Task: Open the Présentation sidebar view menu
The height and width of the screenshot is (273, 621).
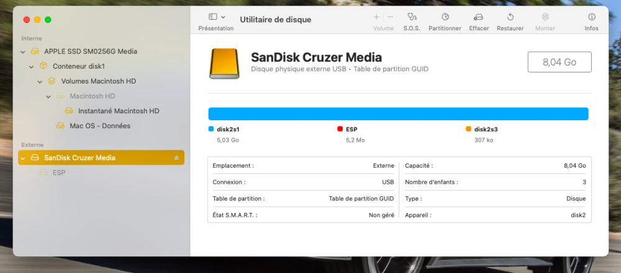Action: pos(216,17)
